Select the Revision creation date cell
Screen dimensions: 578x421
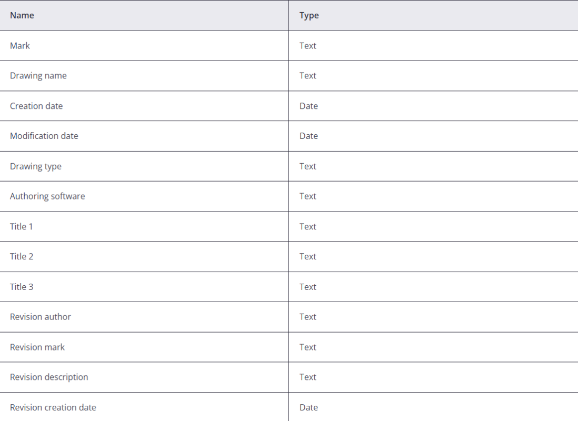53,407
